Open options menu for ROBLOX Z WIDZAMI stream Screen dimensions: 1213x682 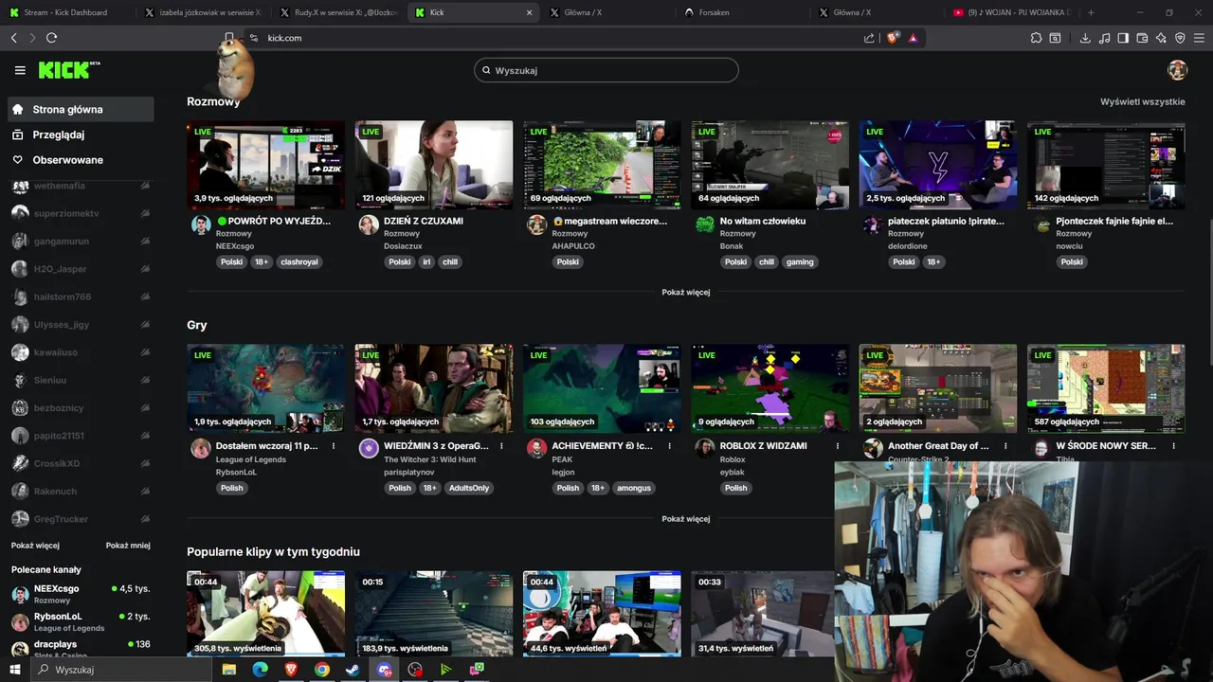click(838, 445)
